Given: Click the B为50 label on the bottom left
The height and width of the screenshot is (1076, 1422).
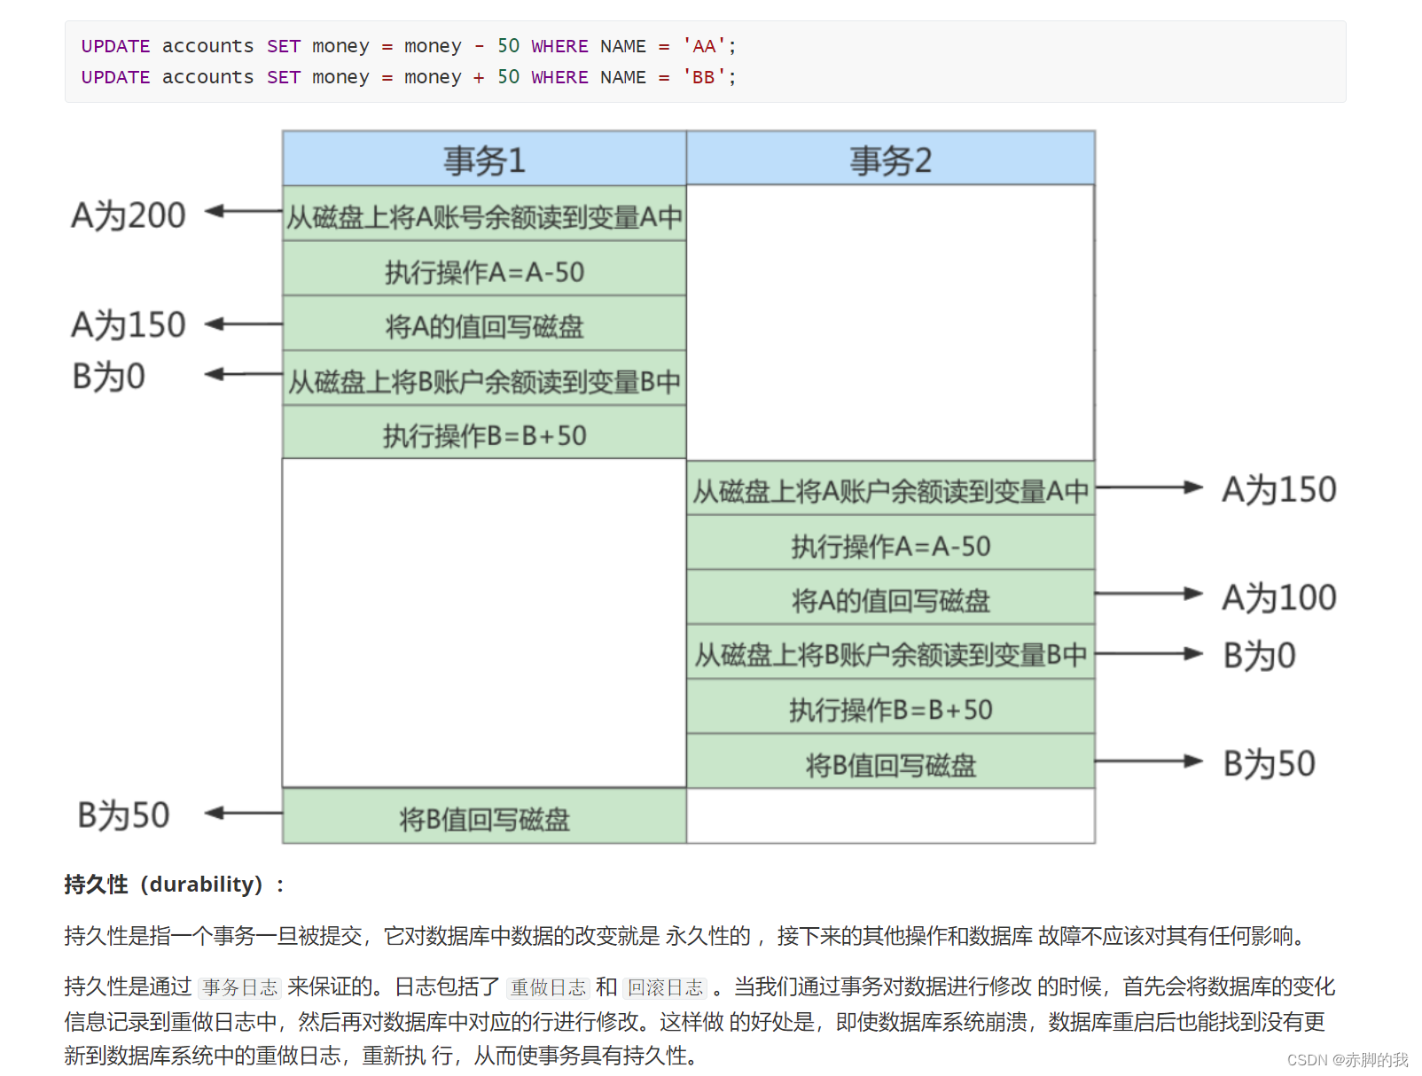Looking at the screenshot, I should 124,814.
